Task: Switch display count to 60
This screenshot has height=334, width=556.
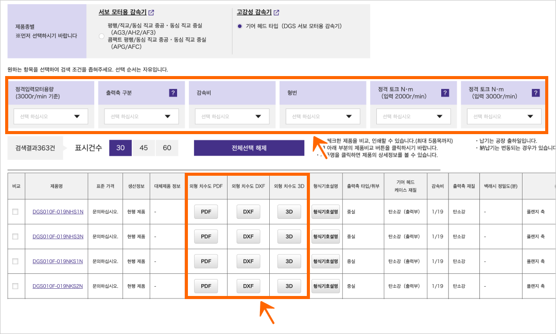Action: (x=167, y=148)
